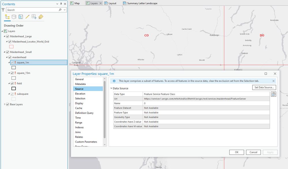This screenshot has width=288, height=169.
Task: Select List By Data Source icon
Action: pyautogui.click(x=14, y=17)
